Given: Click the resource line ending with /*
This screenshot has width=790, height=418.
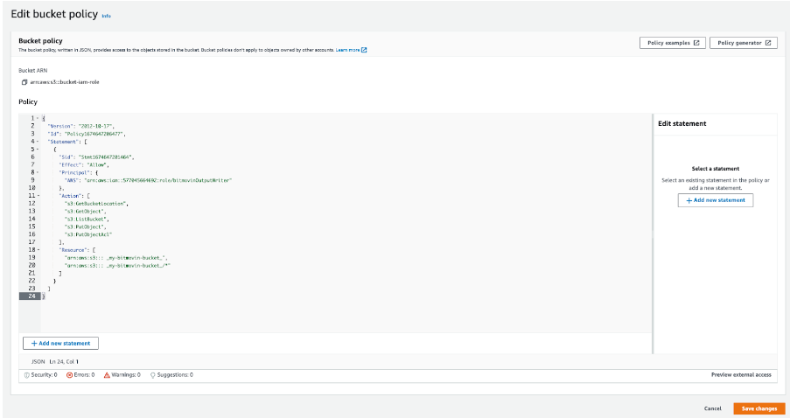Looking at the screenshot, I should point(117,266).
